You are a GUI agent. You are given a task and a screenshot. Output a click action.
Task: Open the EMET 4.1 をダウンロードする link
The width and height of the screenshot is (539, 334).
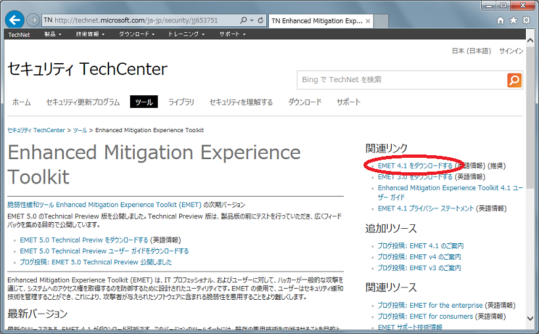click(x=415, y=166)
